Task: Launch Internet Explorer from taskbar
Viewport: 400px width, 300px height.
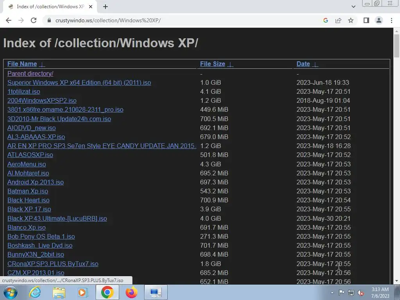Action: pyautogui.click(x=35, y=292)
